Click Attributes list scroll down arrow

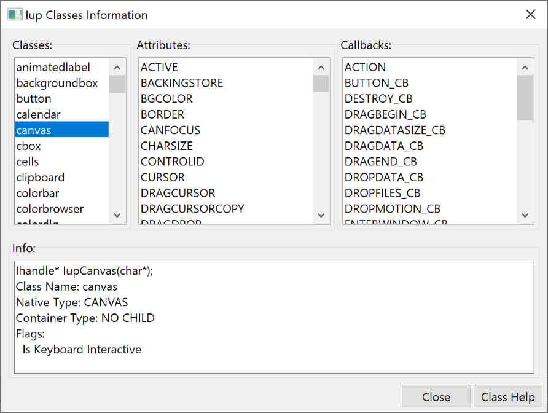[x=321, y=215]
